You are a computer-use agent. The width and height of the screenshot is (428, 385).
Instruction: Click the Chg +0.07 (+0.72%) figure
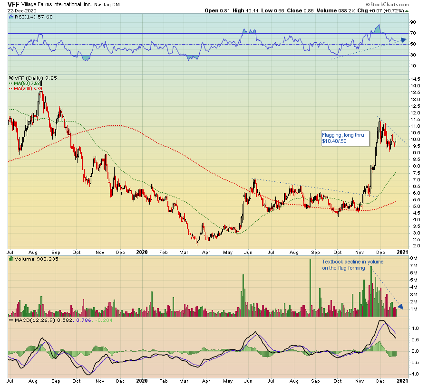380,10
